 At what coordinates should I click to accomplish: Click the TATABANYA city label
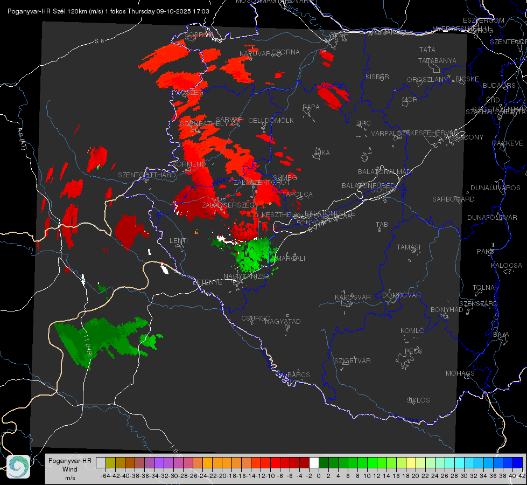point(437,60)
